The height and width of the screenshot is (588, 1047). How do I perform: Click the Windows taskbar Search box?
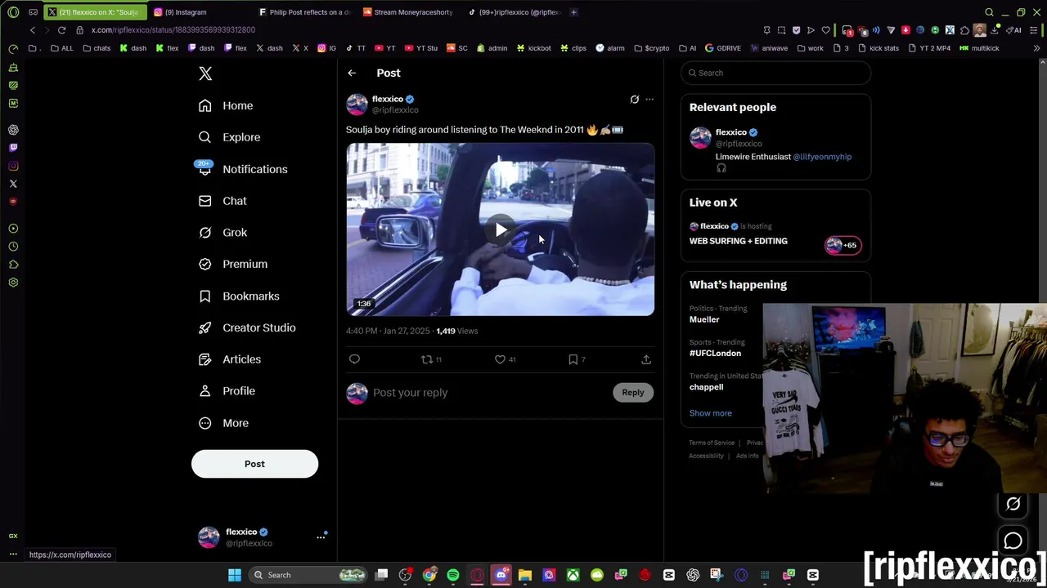click(x=308, y=575)
